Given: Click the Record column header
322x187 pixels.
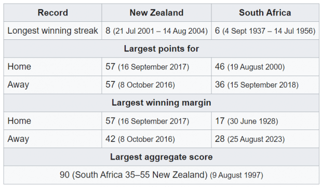Looking at the screenshot, I should click(x=52, y=13).
